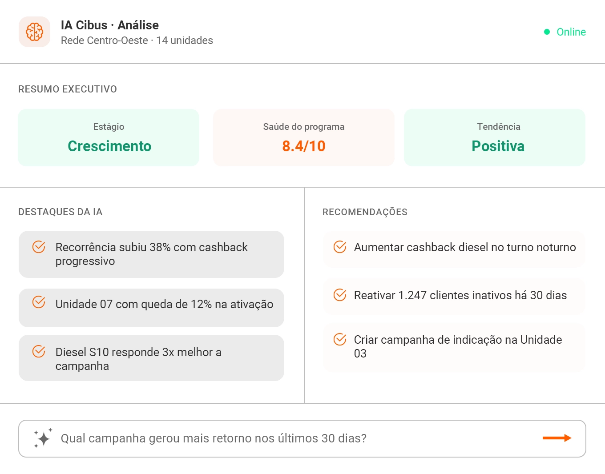Click the brain logo icon
Image resolution: width=605 pixels, height=474 pixels.
click(34, 32)
